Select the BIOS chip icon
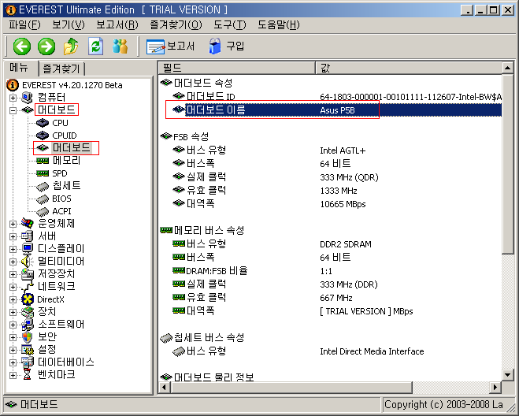 [43, 199]
